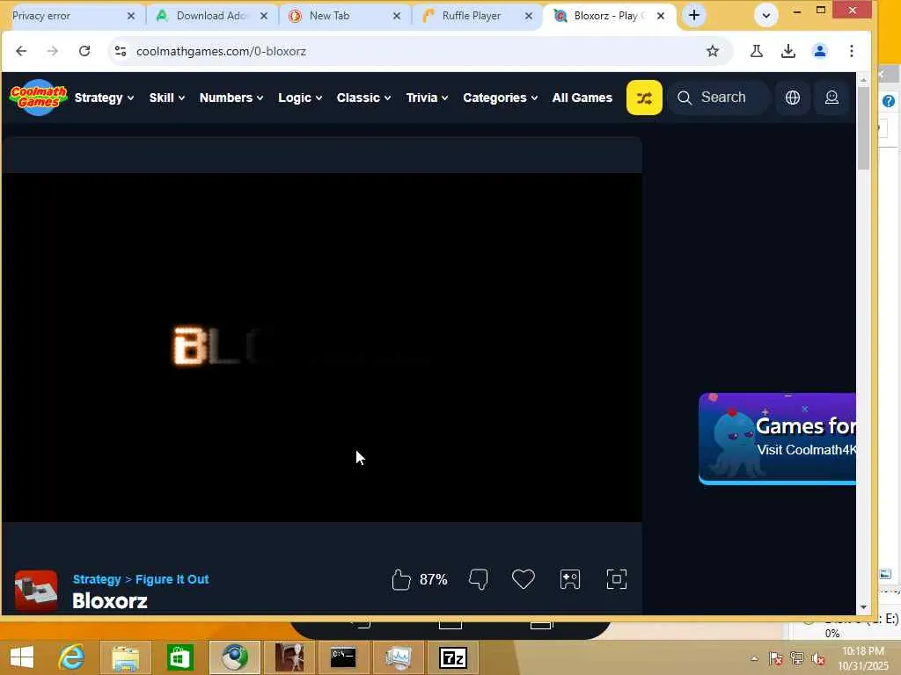Screen dimensions: 901x675
Task: Close the New Tab tab
Action: [397, 16]
